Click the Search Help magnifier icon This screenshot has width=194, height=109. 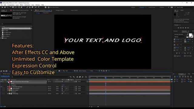(175, 7)
